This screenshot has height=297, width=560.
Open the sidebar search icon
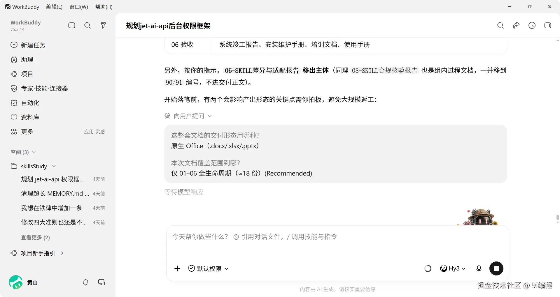[87, 25]
